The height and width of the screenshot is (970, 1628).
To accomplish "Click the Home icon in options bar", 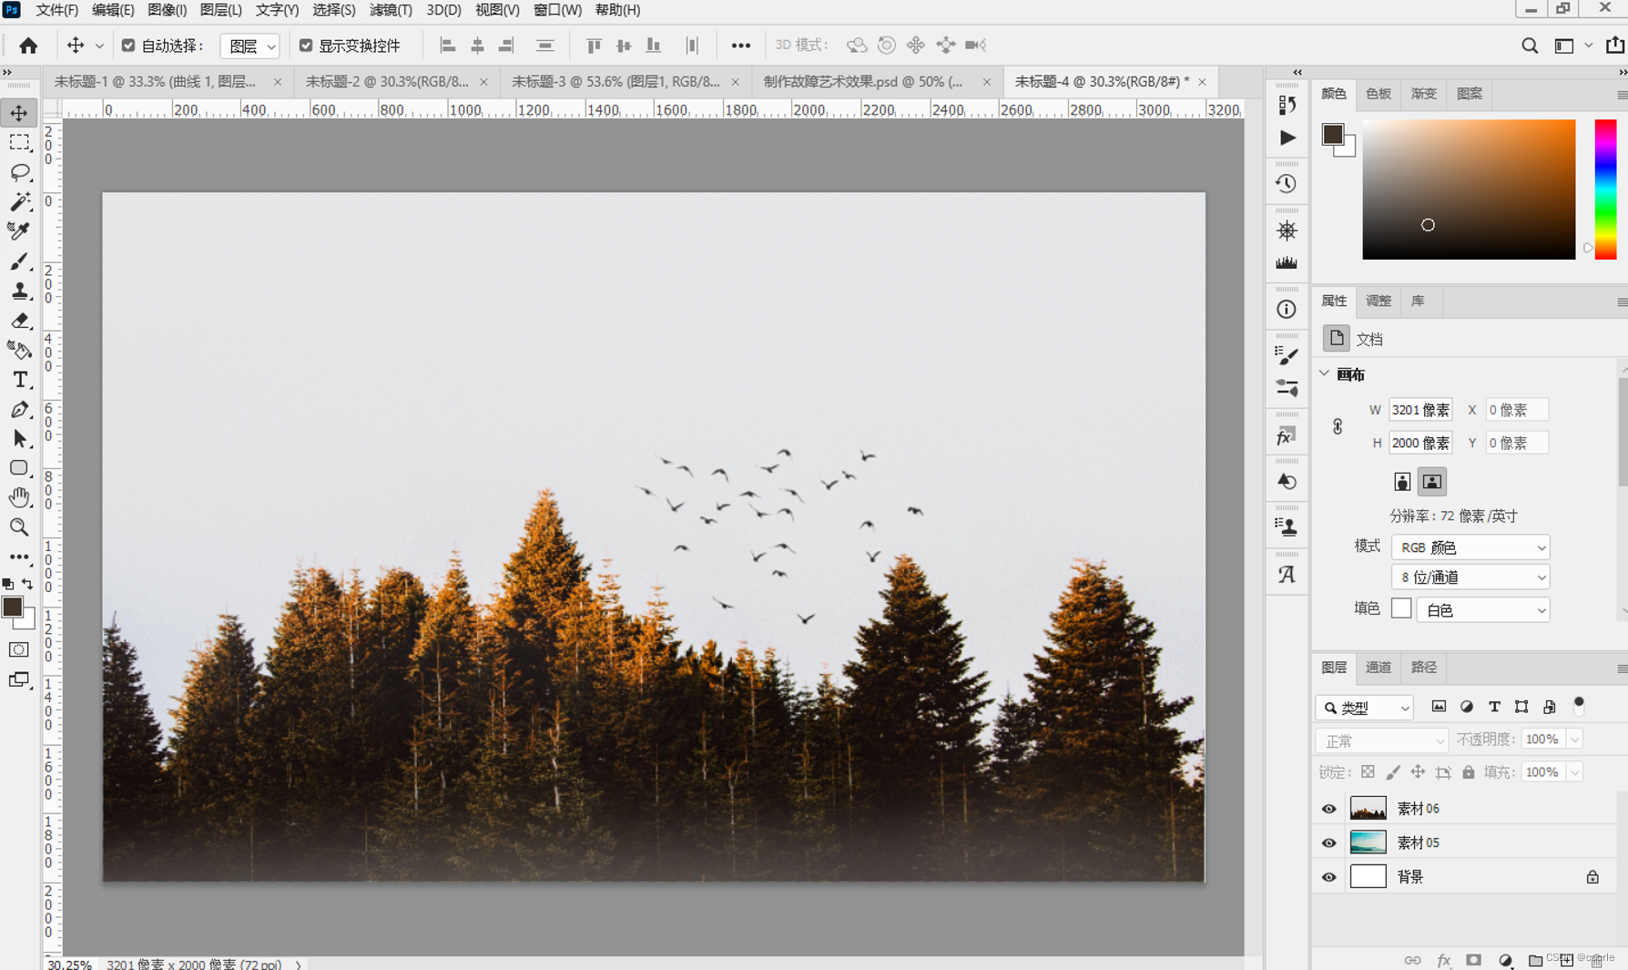I will pos(28,46).
